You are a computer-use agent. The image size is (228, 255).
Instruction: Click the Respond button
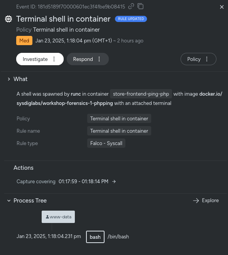(83, 59)
